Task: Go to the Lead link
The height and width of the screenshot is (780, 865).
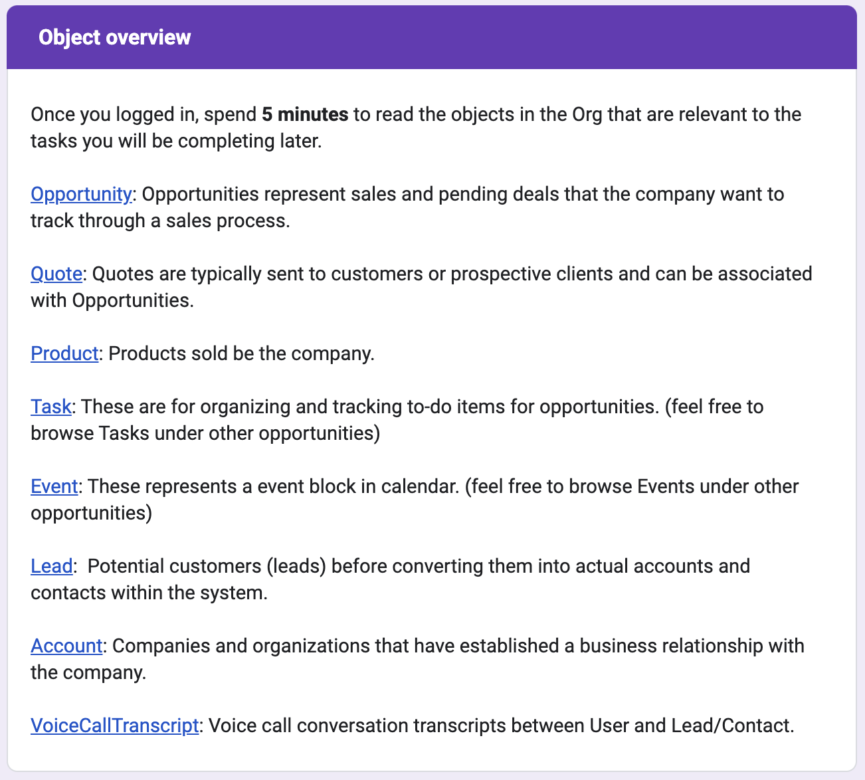Action: (x=51, y=566)
